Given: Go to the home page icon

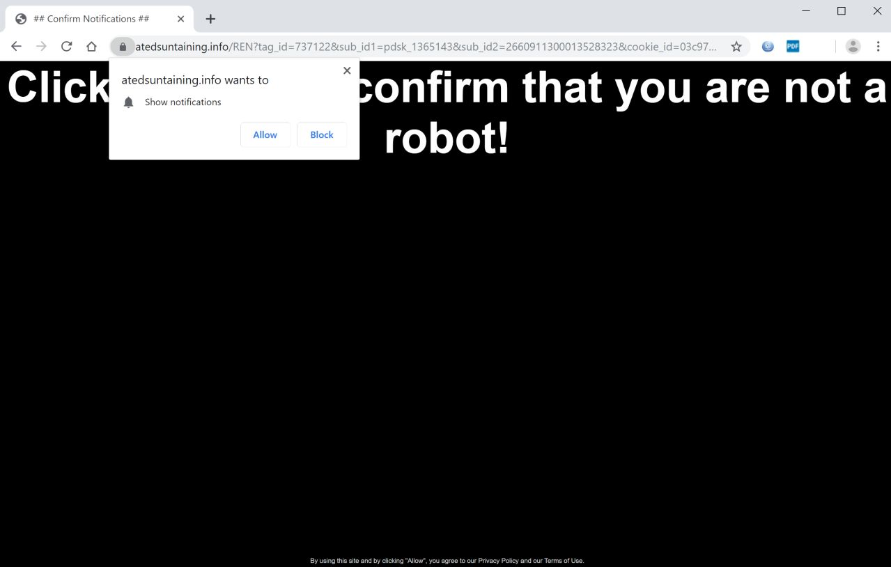Looking at the screenshot, I should pos(91,47).
